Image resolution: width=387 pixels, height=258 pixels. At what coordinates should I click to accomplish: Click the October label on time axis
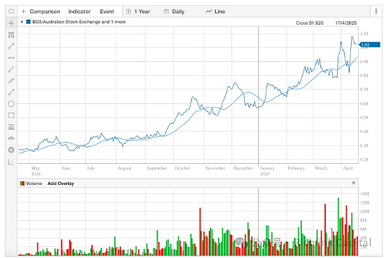coord(182,168)
